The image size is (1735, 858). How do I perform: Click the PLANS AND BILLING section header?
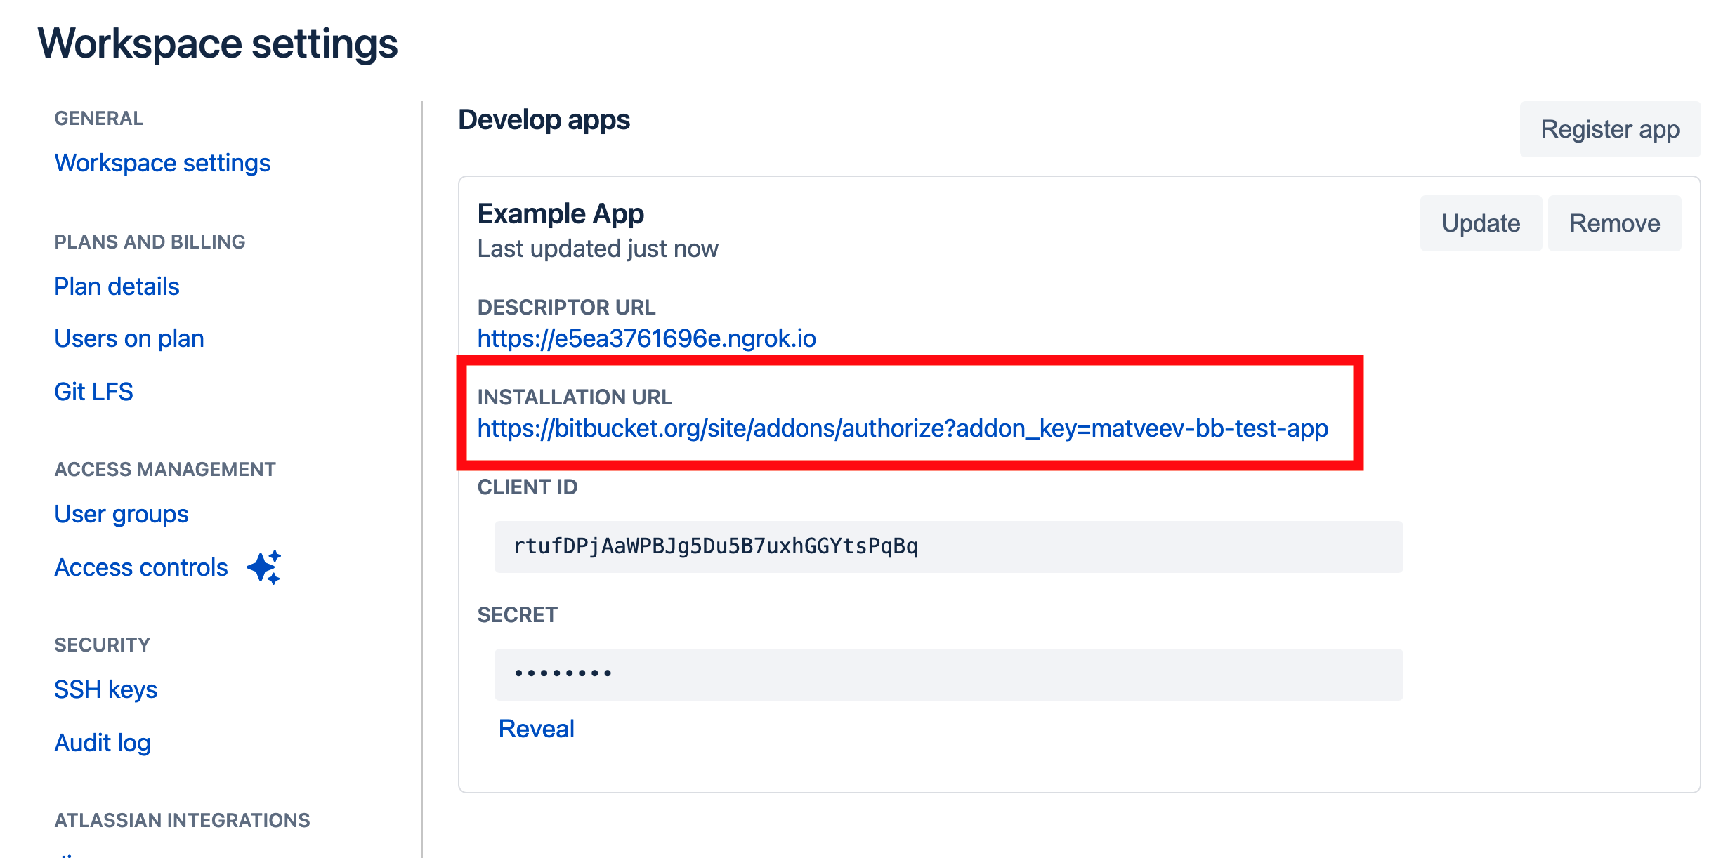pyautogui.click(x=150, y=242)
